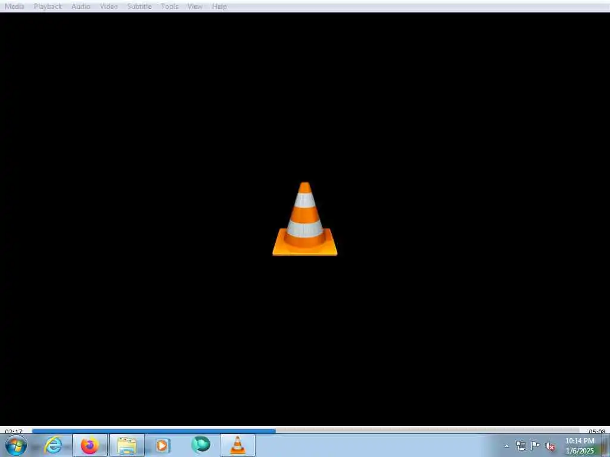Open the View menu
The width and height of the screenshot is (610, 457).
click(x=195, y=7)
